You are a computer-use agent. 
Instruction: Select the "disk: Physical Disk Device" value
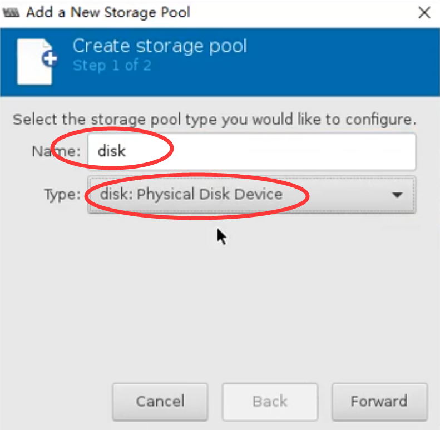(191, 195)
